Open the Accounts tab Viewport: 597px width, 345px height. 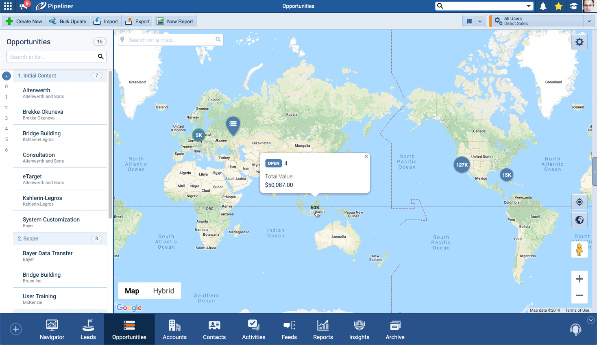(174, 329)
